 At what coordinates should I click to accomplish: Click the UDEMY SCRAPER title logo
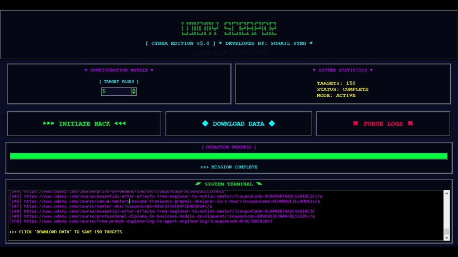pyautogui.click(x=229, y=29)
